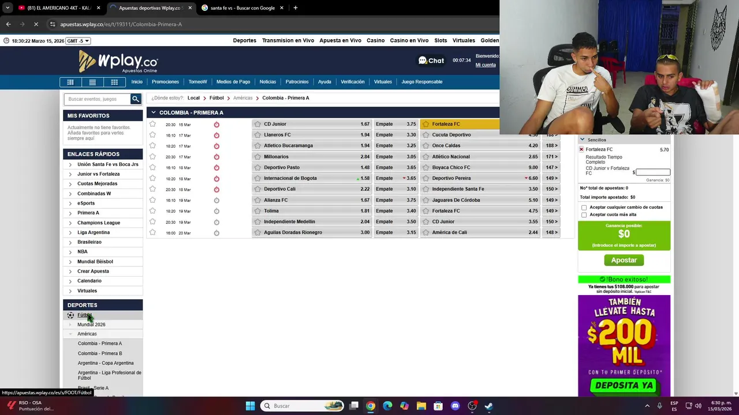The width and height of the screenshot is (739, 415).
Task: Click timer icon for Alianza FC match
Action: pos(217,200)
